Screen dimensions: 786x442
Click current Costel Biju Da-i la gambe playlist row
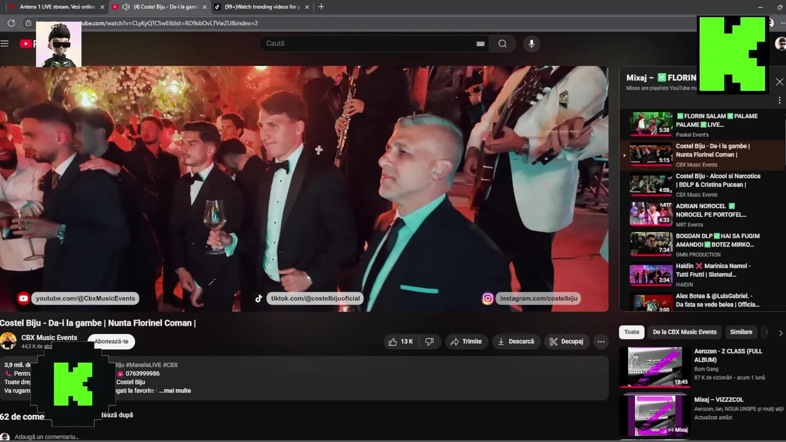point(702,155)
